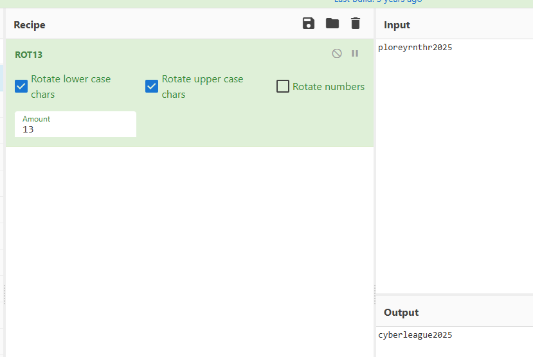Disable the ROT13 operation

337,54
